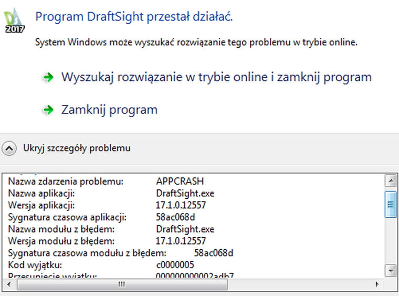Click '58ac068d' next to 'Sygnatura czasowa aplikacji'
The width and height of the screenshot is (399, 296).
pos(175,217)
